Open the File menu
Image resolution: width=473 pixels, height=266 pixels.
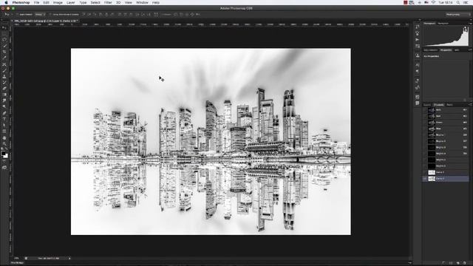coord(36,2)
